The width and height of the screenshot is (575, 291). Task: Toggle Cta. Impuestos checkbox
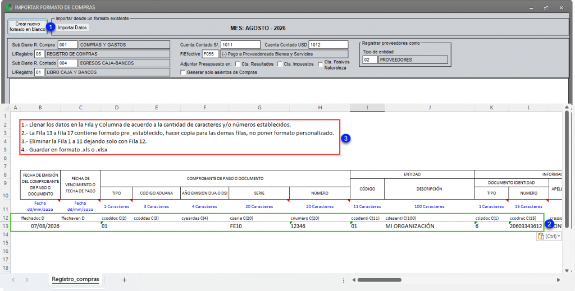[280, 64]
